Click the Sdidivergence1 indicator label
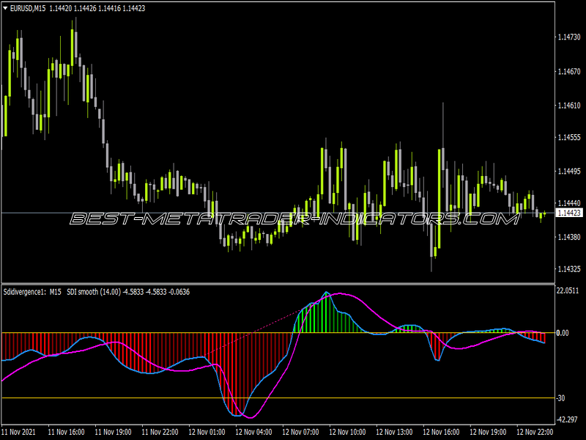The height and width of the screenshot is (440, 586). click(25, 292)
